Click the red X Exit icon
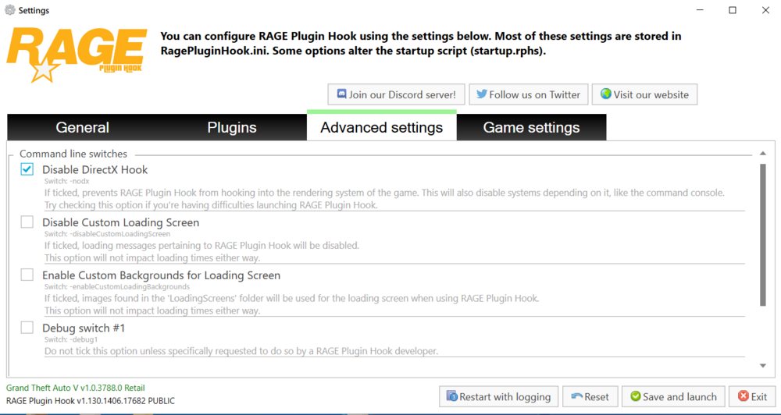The height and width of the screenshot is (415, 781). point(744,396)
